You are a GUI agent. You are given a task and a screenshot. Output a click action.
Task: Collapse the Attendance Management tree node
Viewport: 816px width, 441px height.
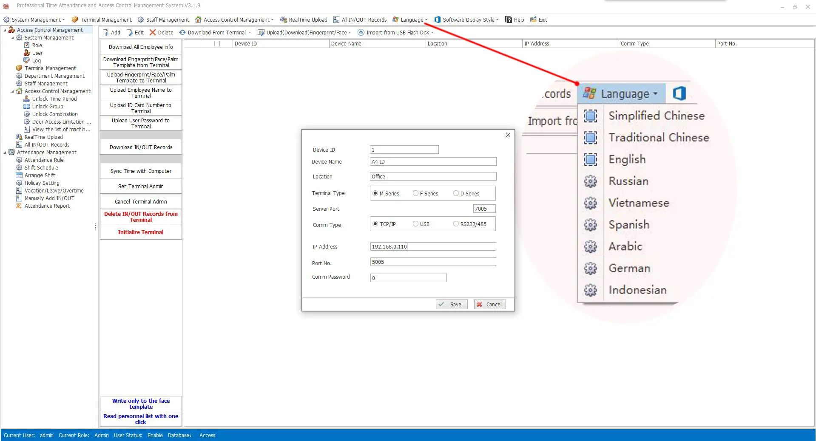pos(5,153)
